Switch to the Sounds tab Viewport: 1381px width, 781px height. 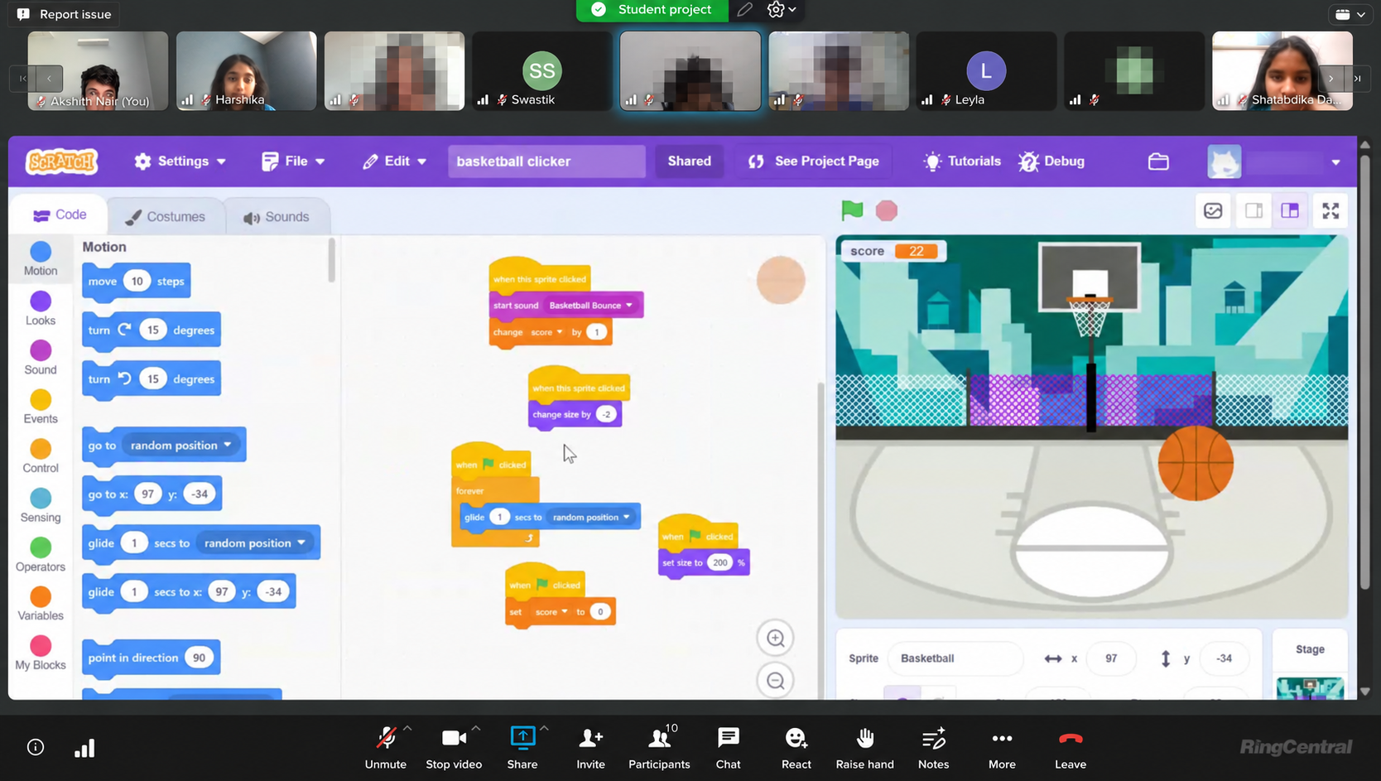point(276,216)
